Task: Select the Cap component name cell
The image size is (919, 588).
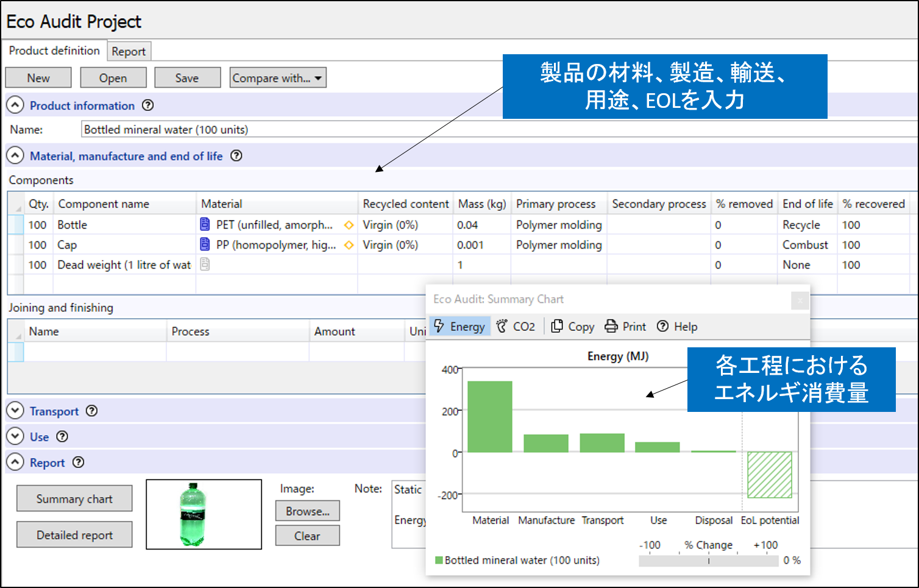Action: coord(124,245)
